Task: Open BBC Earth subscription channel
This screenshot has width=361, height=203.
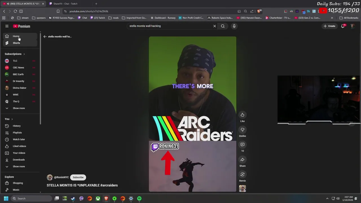Action: pyautogui.click(x=20, y=74)
